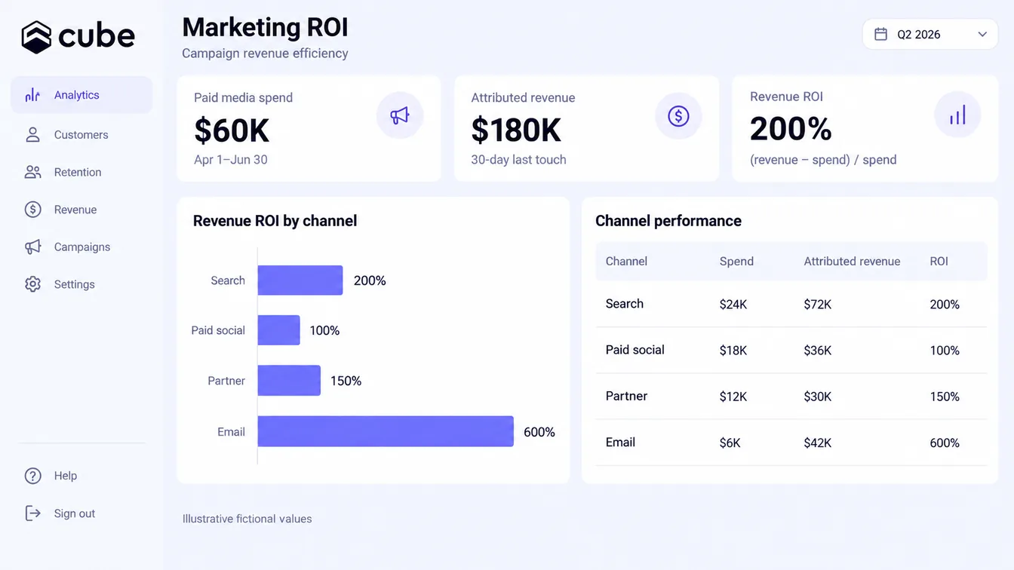The height and width of the screenshot is (570, 1014).
Task: Click the Spend column header
Action: click(736, 262)
